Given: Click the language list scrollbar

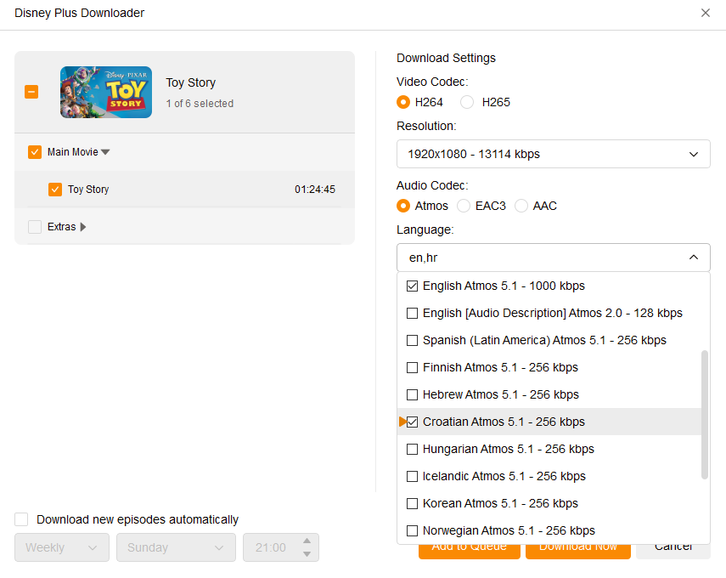Looking at the screenshot, I should (704, 414).
